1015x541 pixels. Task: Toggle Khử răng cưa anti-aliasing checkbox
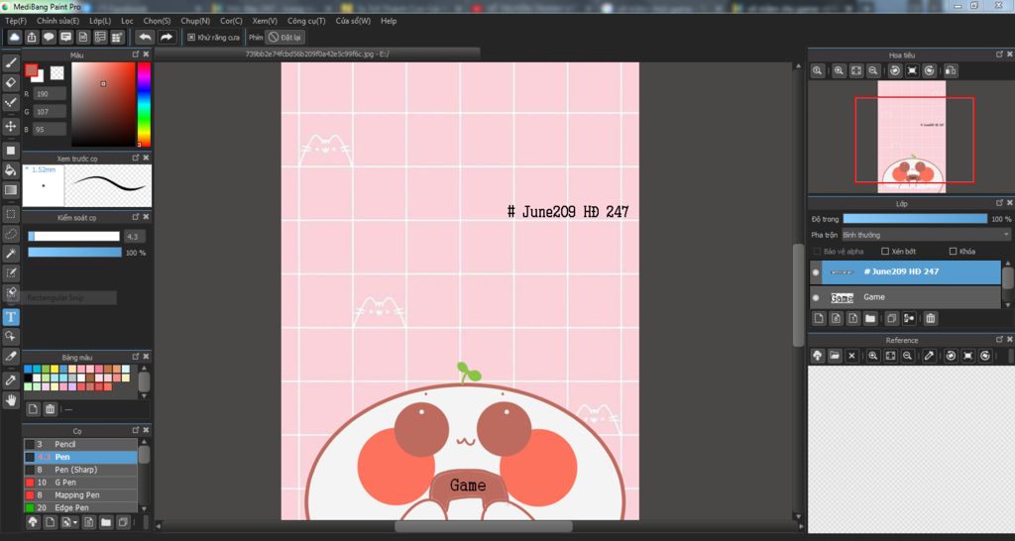(191, 38)
